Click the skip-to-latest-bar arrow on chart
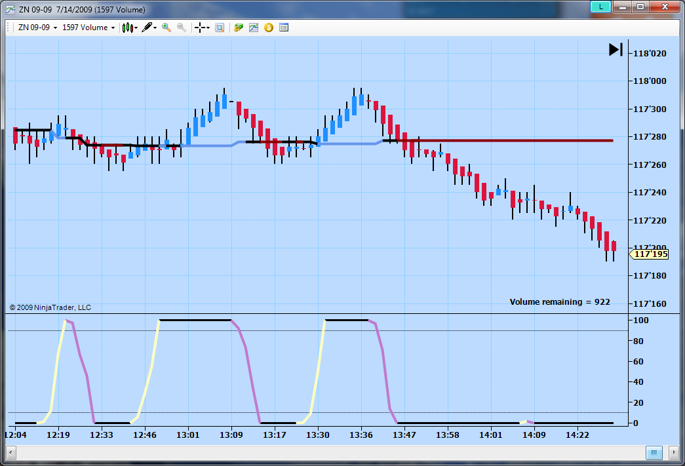 point(616,49)
